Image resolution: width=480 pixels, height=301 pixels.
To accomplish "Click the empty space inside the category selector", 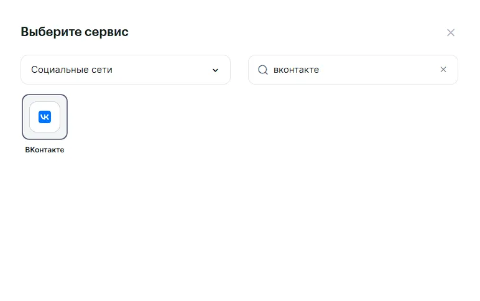I will coord(162,70).
